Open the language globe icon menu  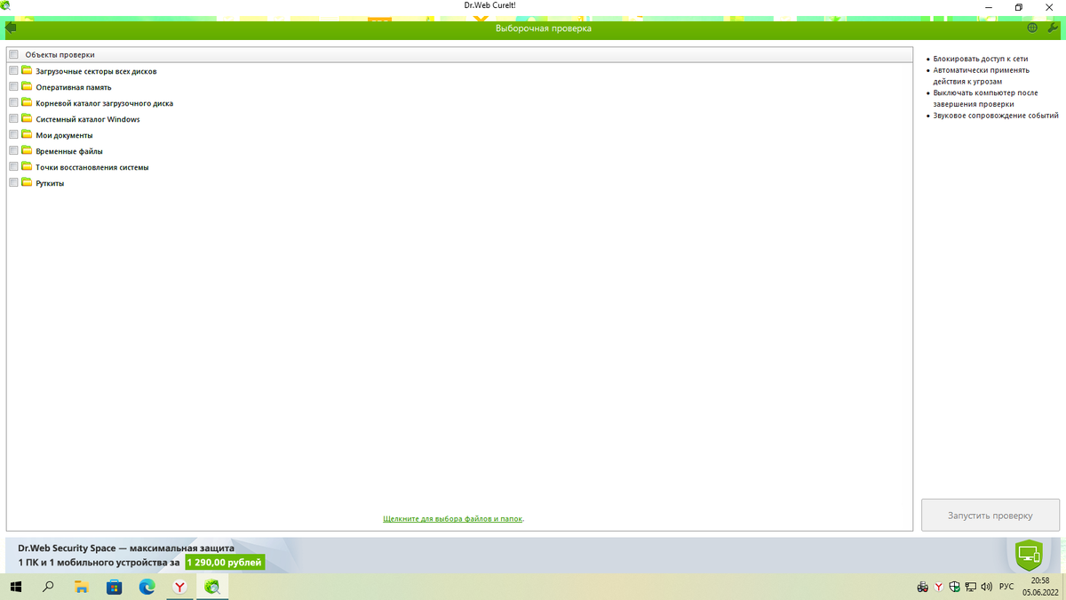pos(1032,28)
